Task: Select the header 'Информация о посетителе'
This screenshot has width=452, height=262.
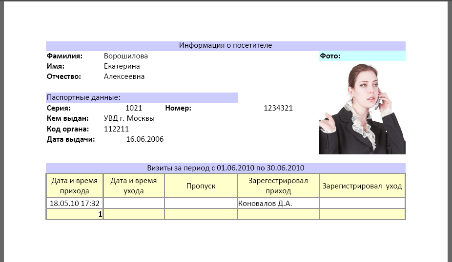Action: pos(226,45)
